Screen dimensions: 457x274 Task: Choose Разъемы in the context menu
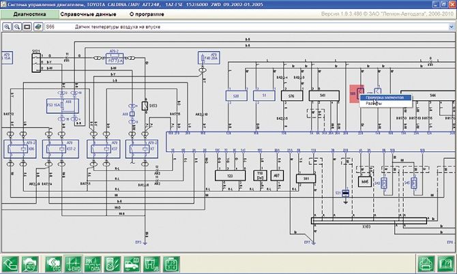385,104
